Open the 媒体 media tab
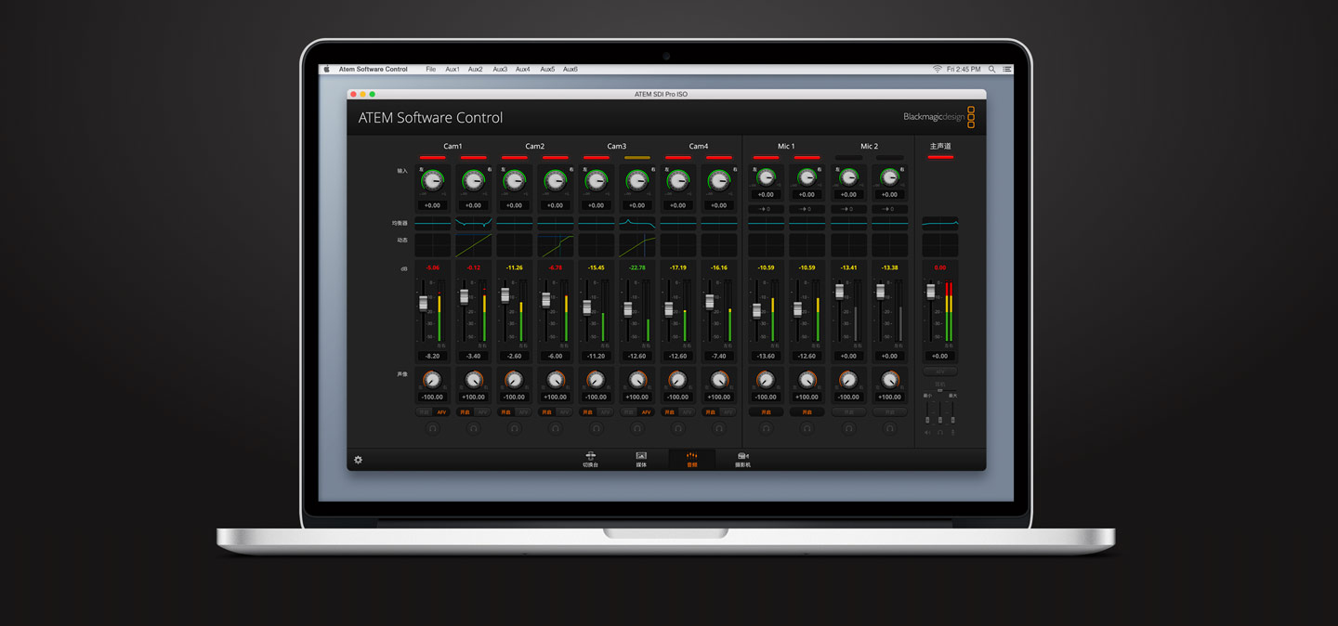Image resolution: width=1338 pixels, height=626 pixels. tap(641, 459)
